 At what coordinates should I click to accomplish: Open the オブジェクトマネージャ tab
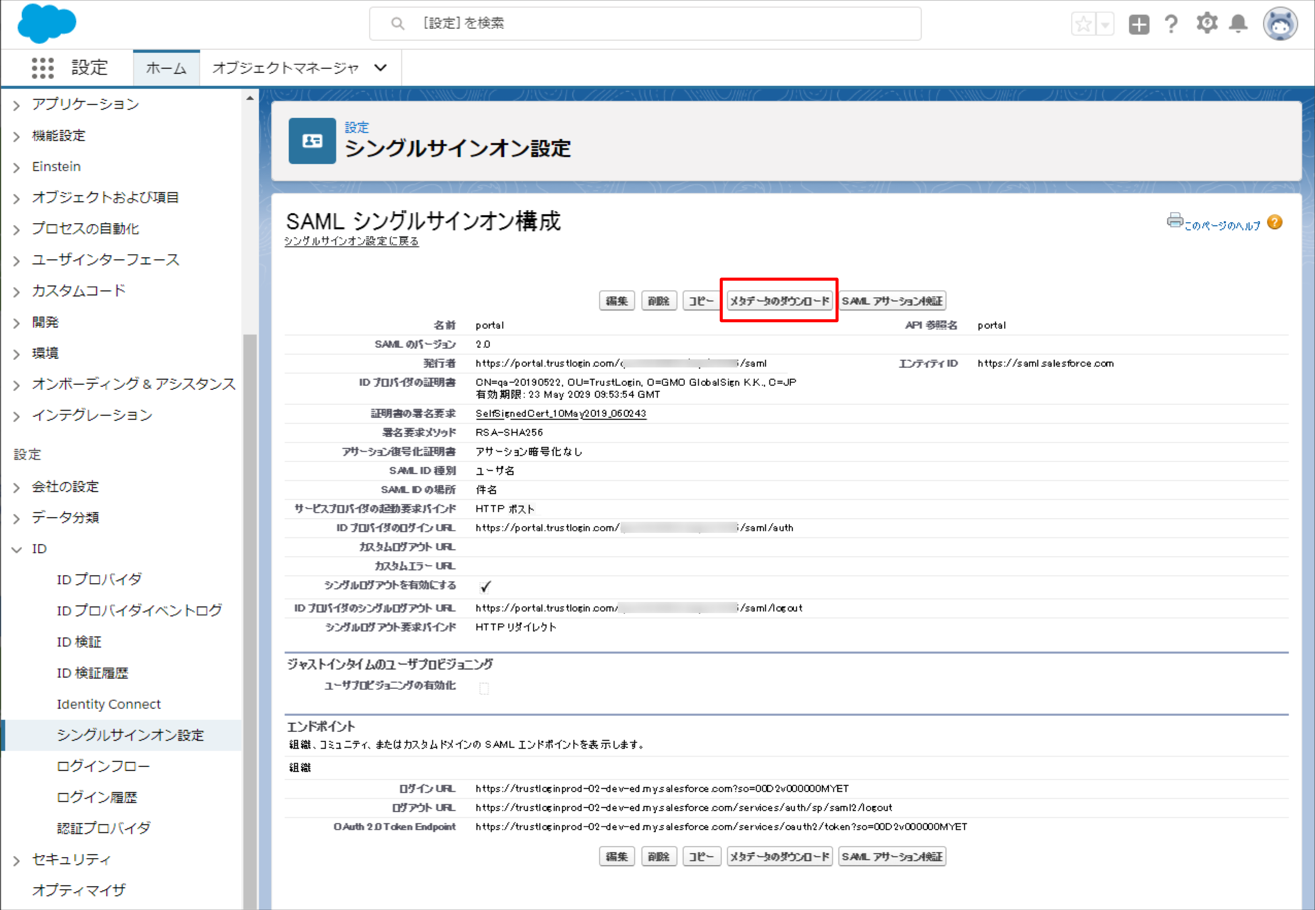[x=285, y=68]
